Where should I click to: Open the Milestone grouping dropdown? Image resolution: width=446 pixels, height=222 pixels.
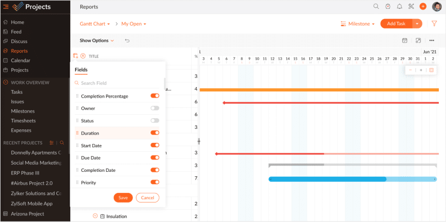click(357, 24)
